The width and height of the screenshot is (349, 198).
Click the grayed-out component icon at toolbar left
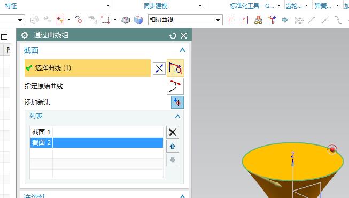click(35, 20)
